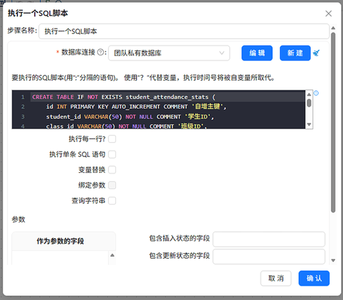Viewport: 343px width, 300px height.
Task: Tick the 变量替换 checkbox
Action: [x=112, y=170]
